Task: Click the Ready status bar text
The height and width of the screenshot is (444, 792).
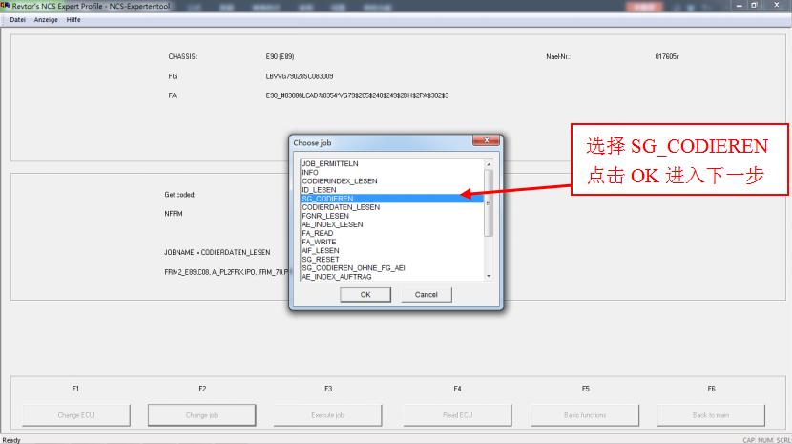Action: click(11, 440)
